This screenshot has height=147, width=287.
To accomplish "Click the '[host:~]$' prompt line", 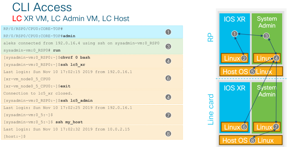I will point(15,136).
